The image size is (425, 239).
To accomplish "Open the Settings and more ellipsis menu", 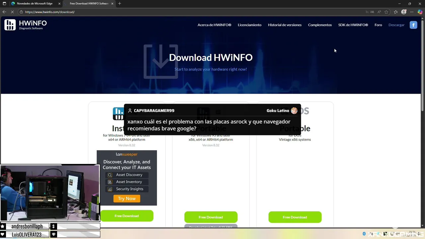I will [x=412, y=12].
